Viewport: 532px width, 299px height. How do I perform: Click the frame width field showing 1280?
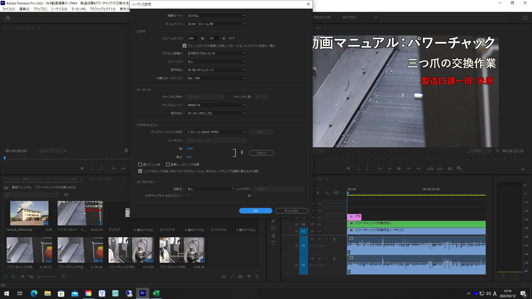tap(192, 38)
